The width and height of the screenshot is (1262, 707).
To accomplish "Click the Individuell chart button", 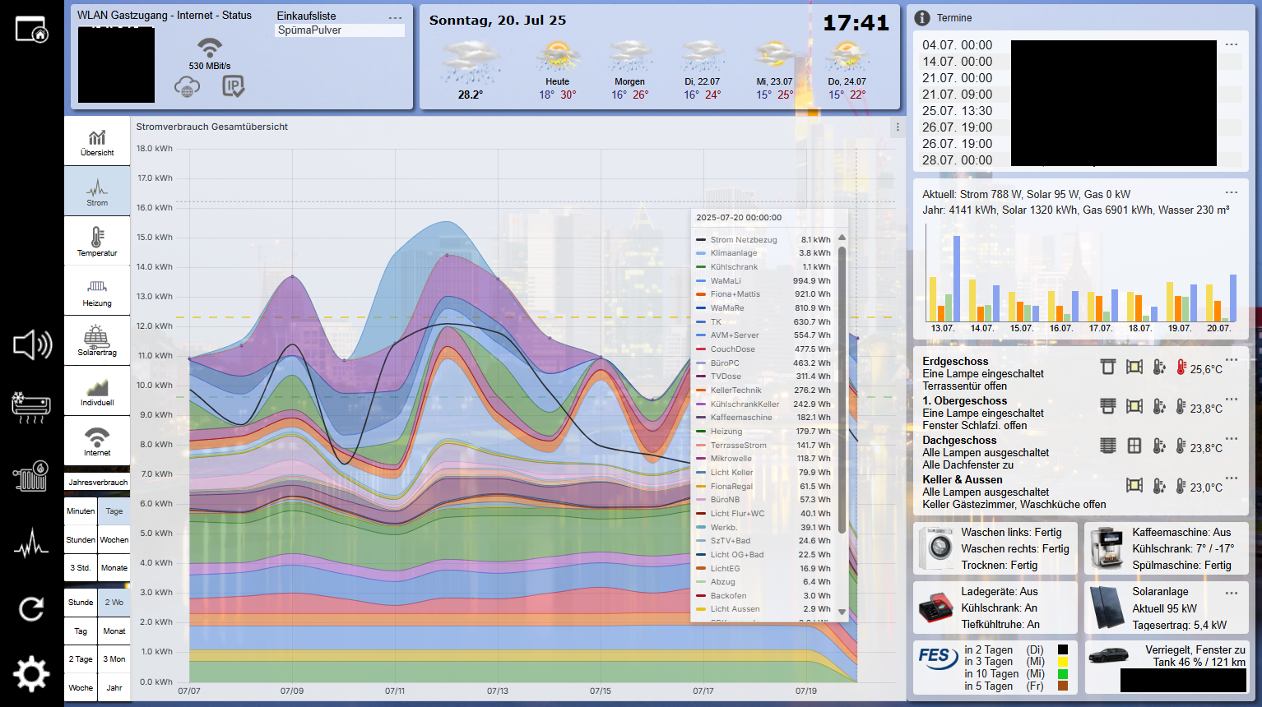I will click(97, 391).
